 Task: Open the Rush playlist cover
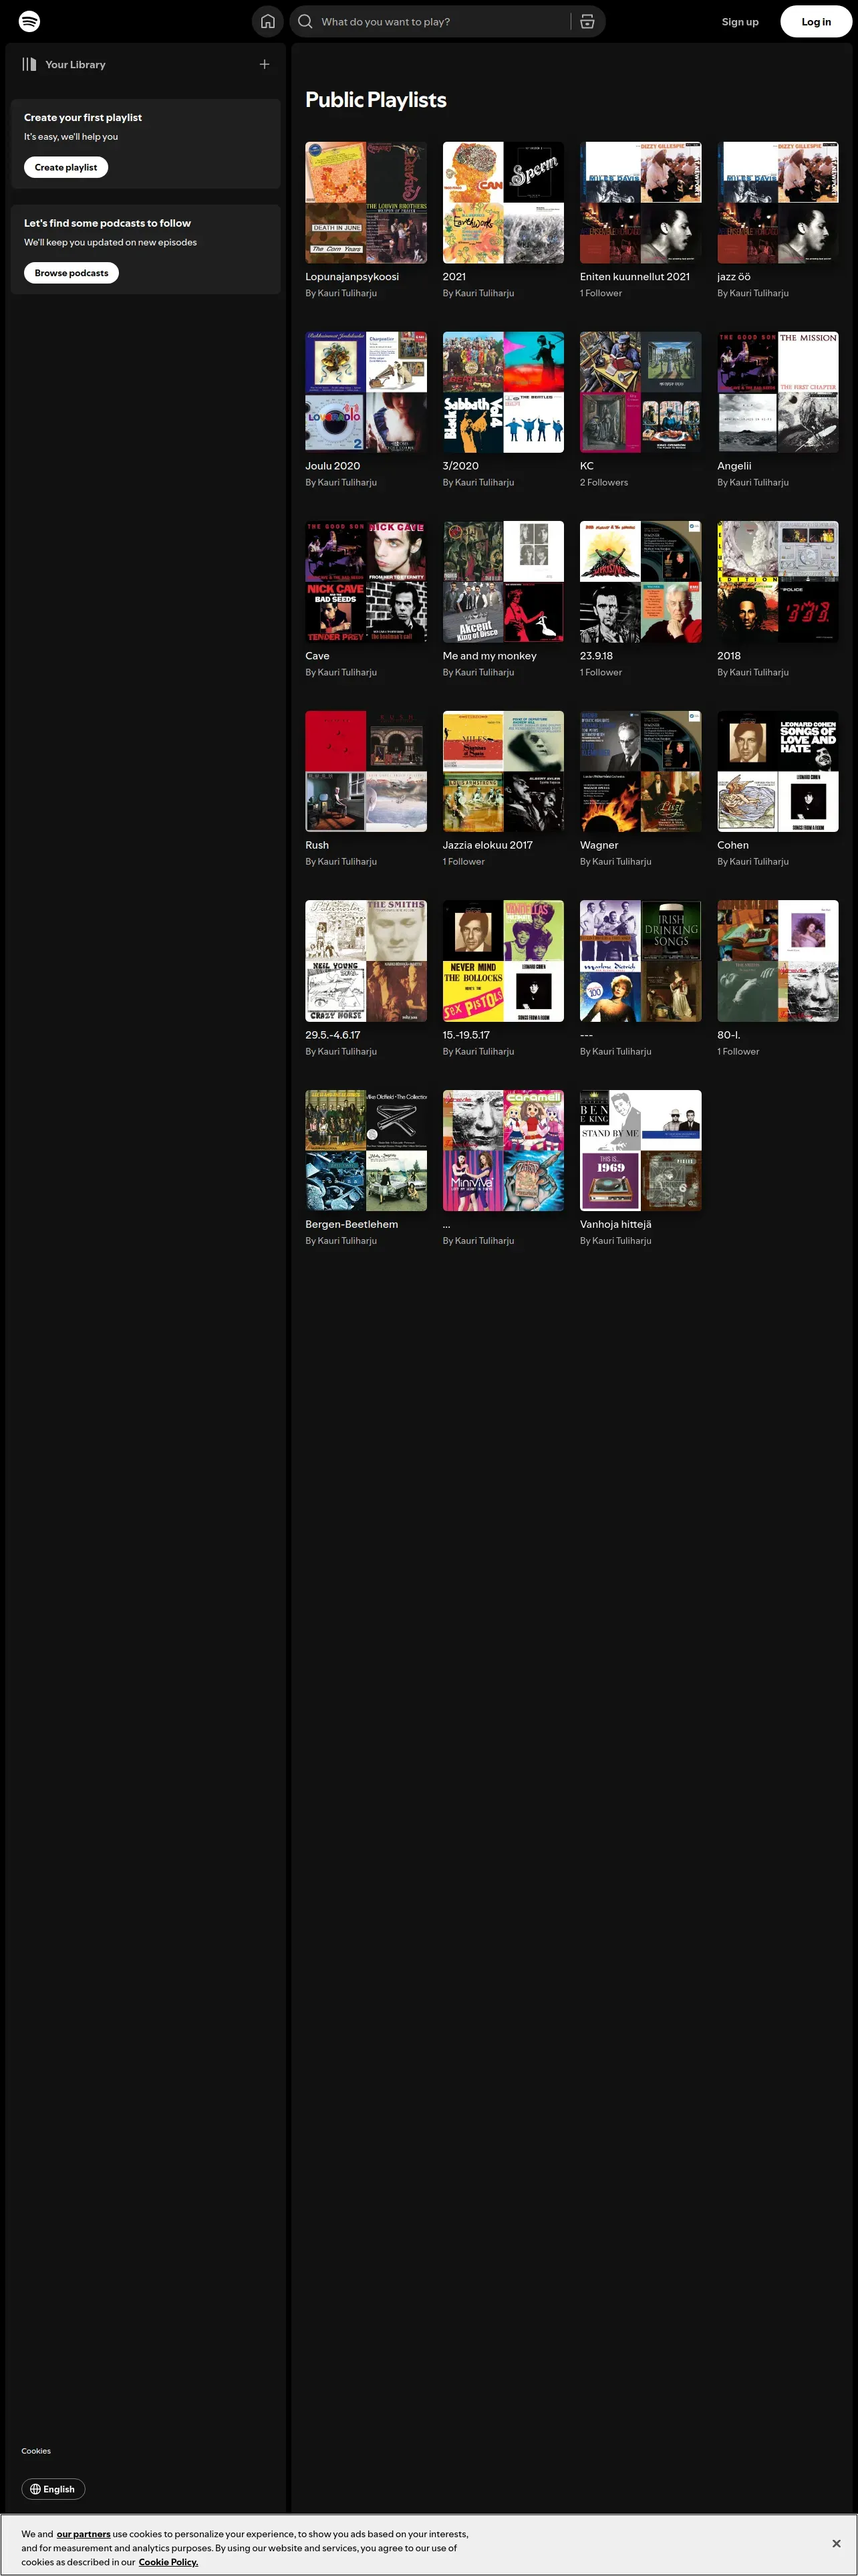[x=366, y=771]
